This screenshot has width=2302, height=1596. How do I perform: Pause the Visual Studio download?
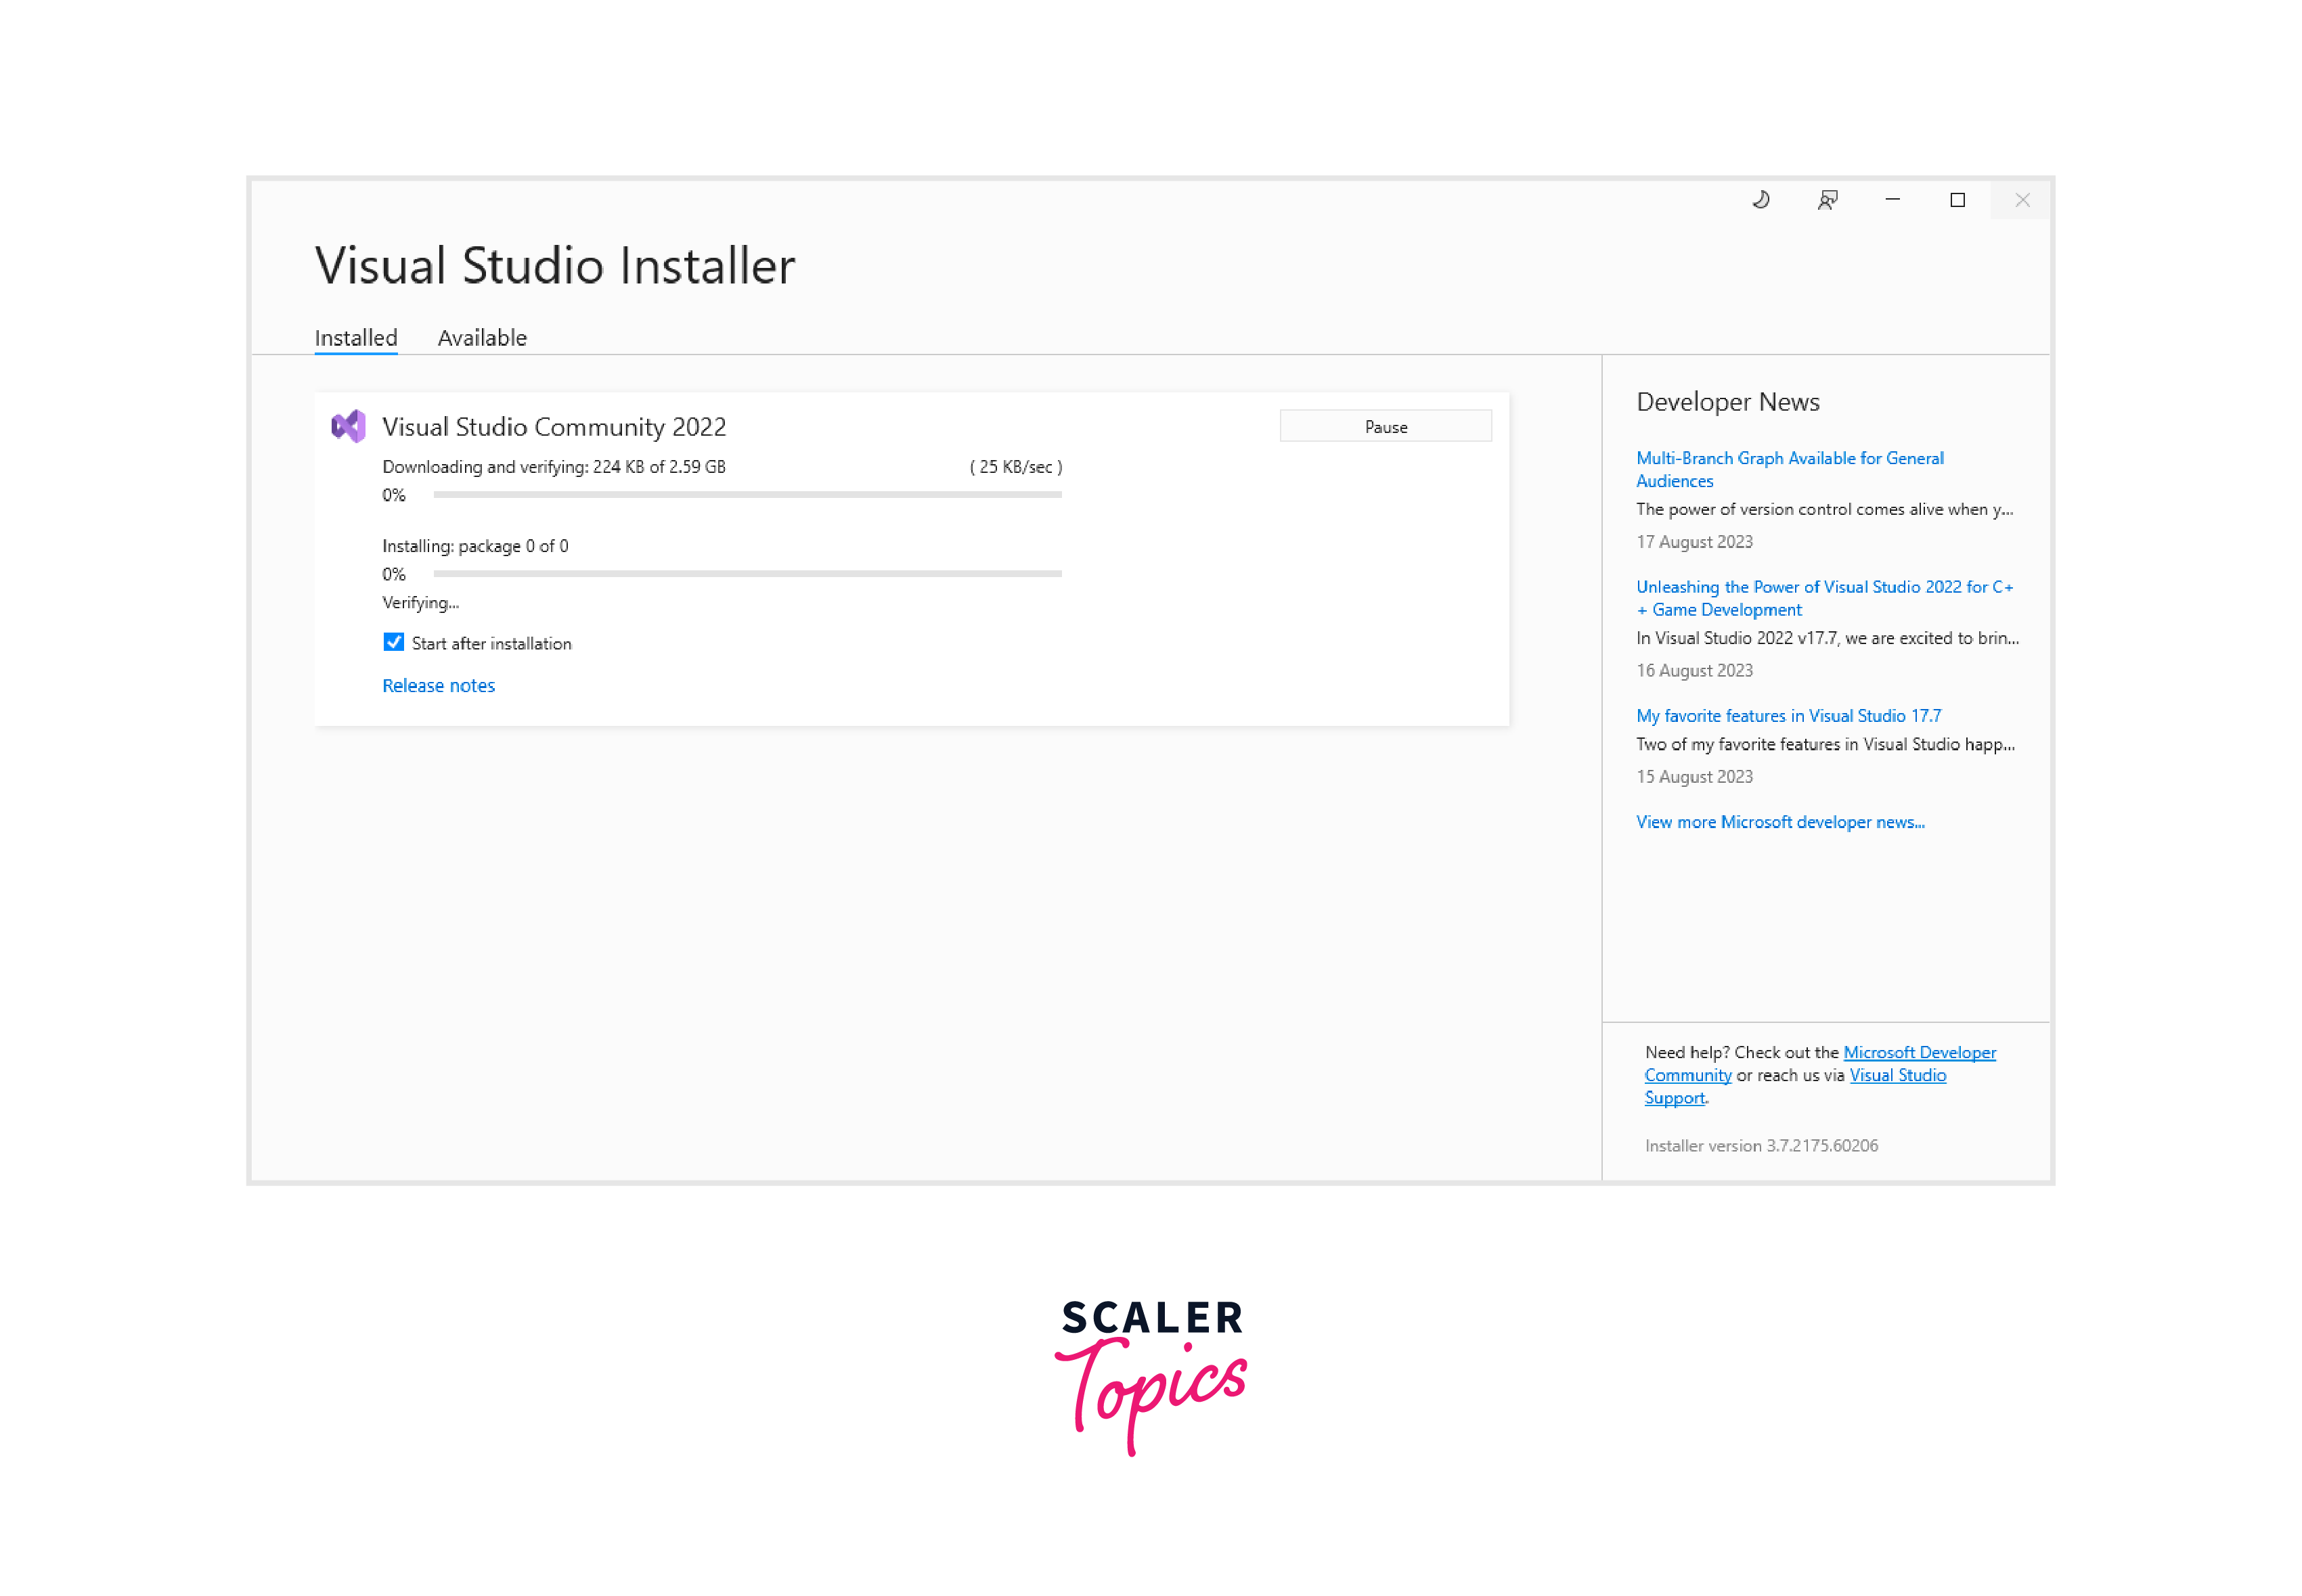(x=1385, y=427)
